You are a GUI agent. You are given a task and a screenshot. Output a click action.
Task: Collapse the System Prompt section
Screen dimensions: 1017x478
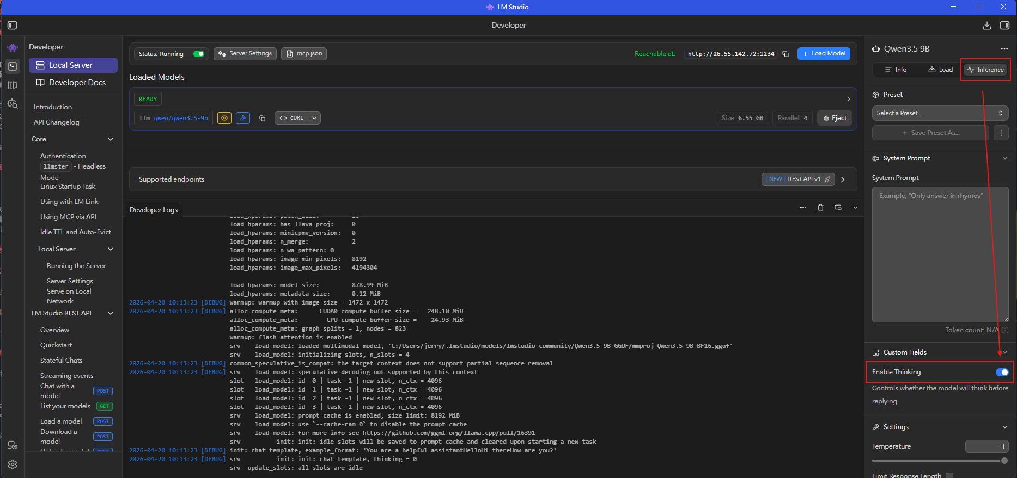click(1005, 158)
